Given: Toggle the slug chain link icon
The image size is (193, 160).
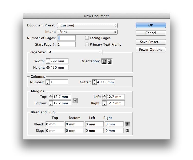Looking at the screenshot, I should pos(127,131).
